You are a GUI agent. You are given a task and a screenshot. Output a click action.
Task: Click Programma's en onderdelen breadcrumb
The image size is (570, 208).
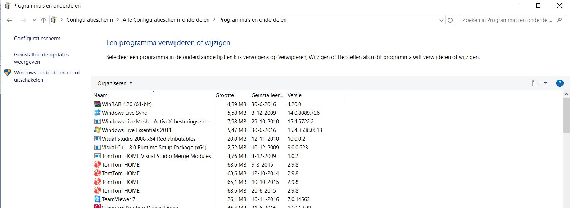point(253,20)
